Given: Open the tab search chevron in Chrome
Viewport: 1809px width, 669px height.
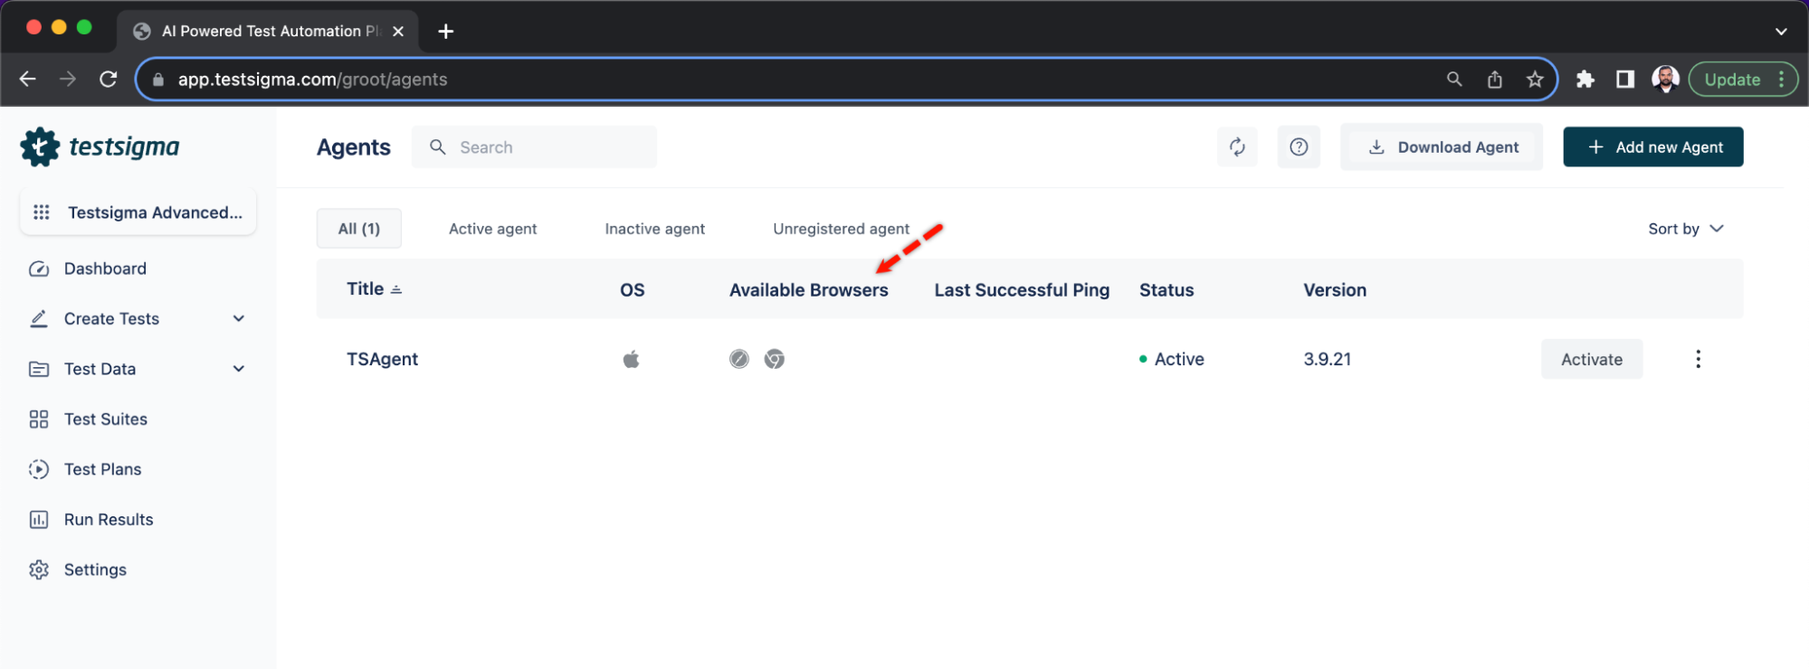Looking at the screenshot, I should point(1781,32).
